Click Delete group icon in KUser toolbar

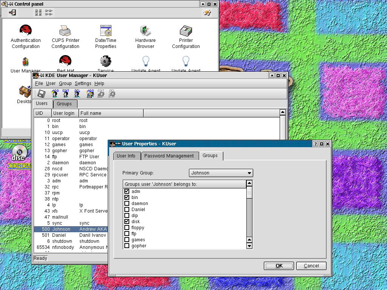(x=112, y=94)
